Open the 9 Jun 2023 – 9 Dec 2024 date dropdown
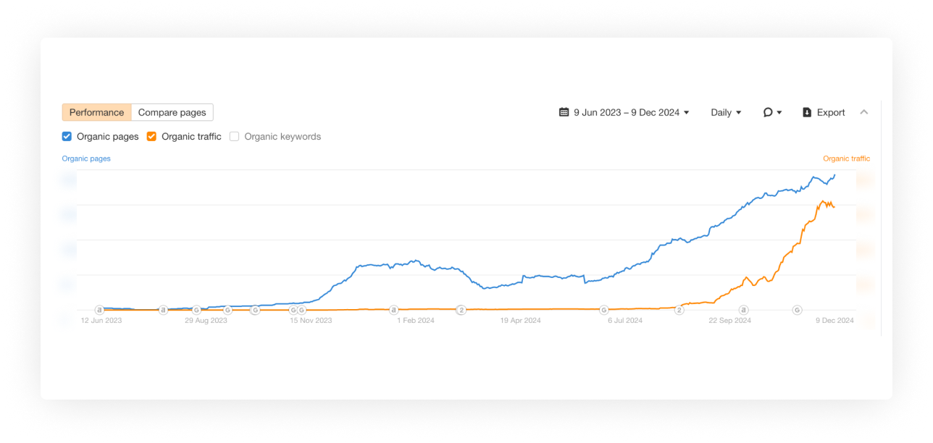This screenshot has height=443, width=933. pyautogui.click(x=626, y=112)
